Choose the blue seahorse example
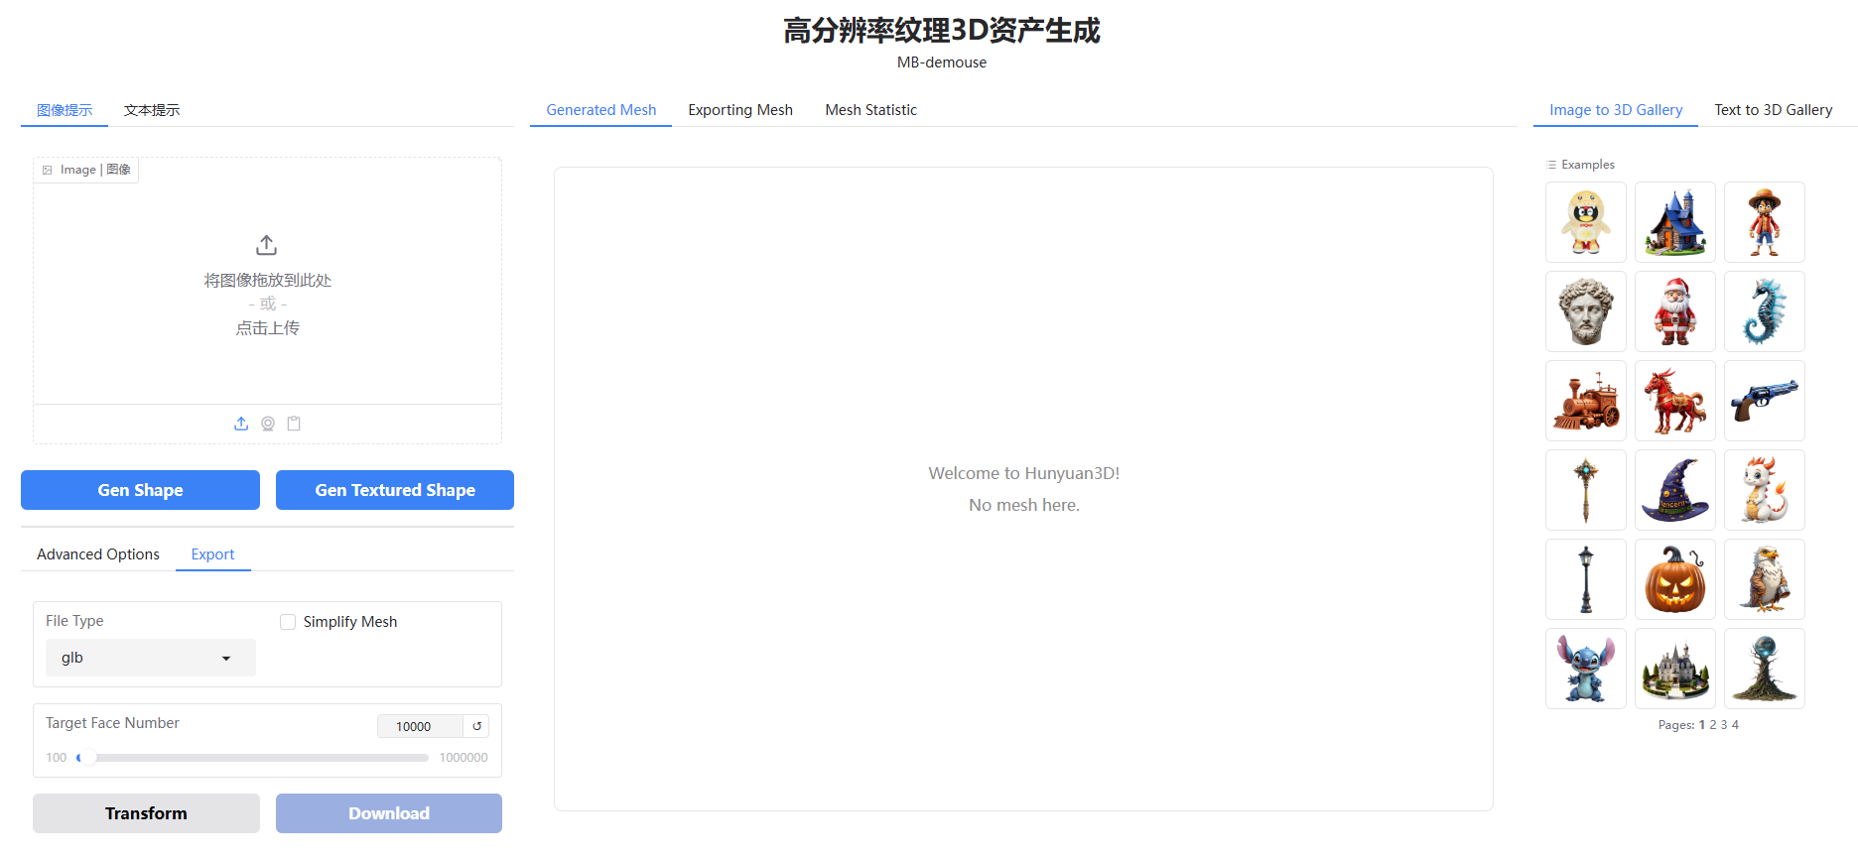Image resolution: width=1858 pixels, height=858 pixels. pos(1764,311)
